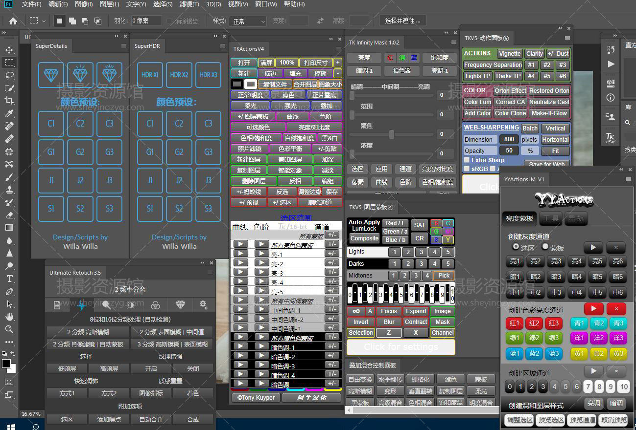This screenshot has height=430, width=636.
Task: Toggle Quick Mask mode below the color swatches
Action: tap(9, 382)
